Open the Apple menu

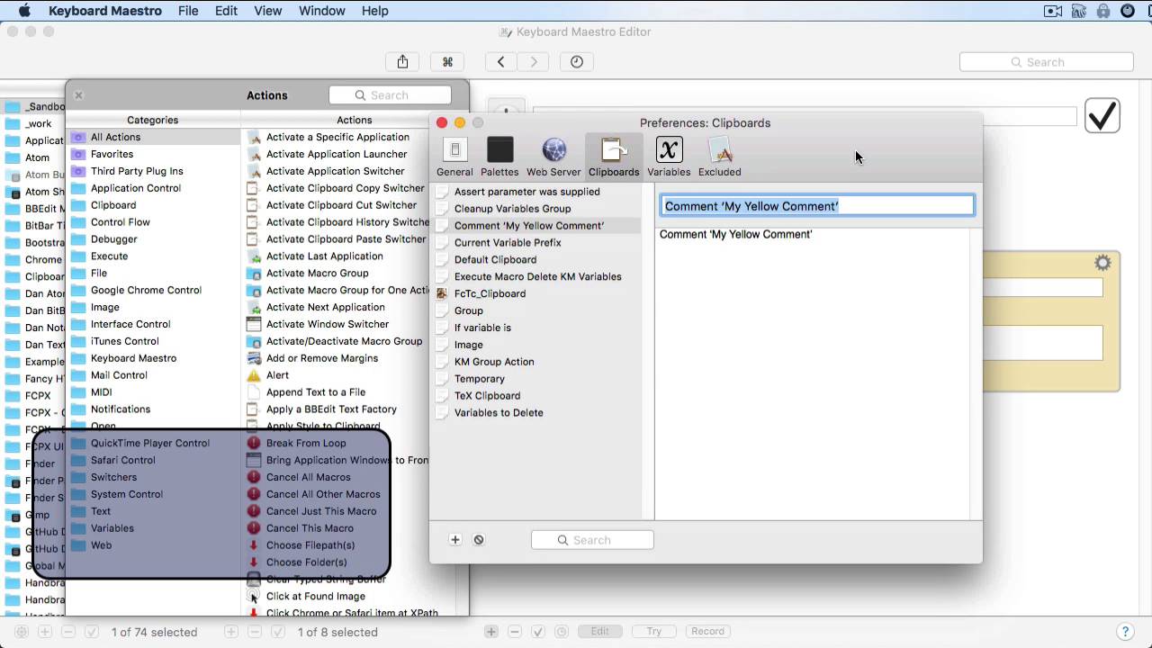click(24, 11)
